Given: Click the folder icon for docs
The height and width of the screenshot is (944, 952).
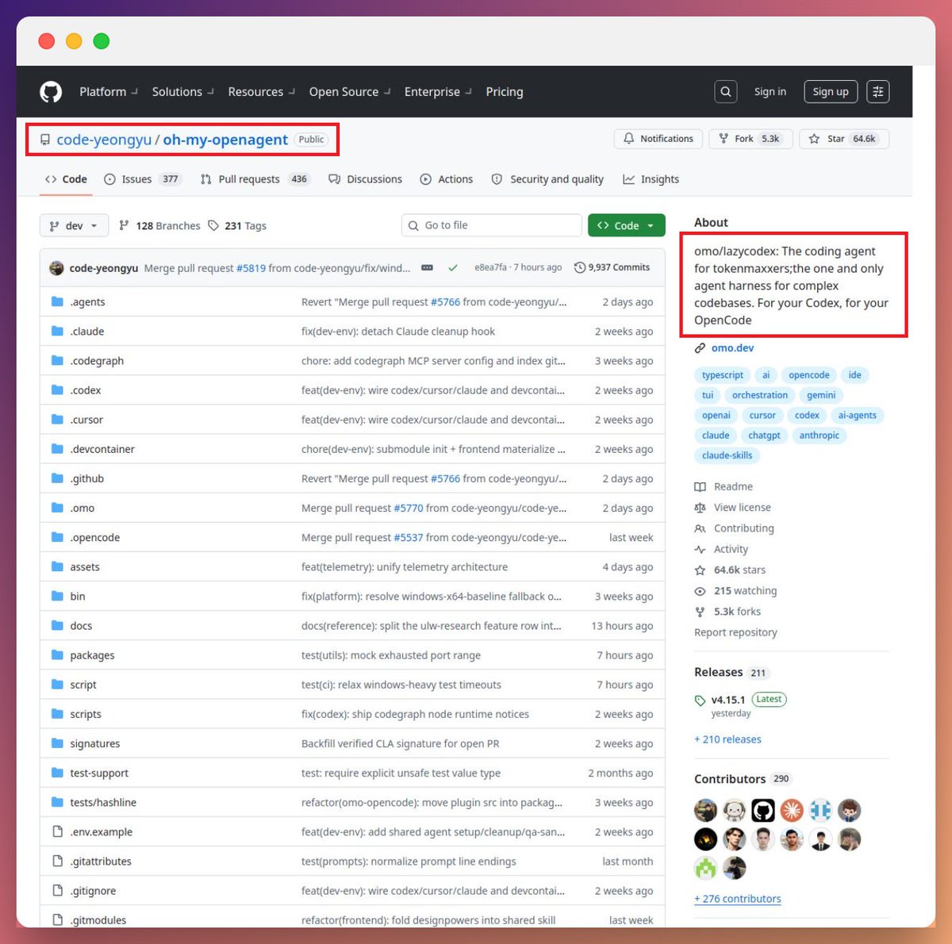Looking at the screenshot, I should (57, 626).
